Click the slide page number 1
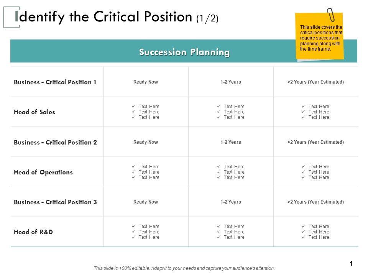Screen dimensions: 368x276 tap(351, 263)
